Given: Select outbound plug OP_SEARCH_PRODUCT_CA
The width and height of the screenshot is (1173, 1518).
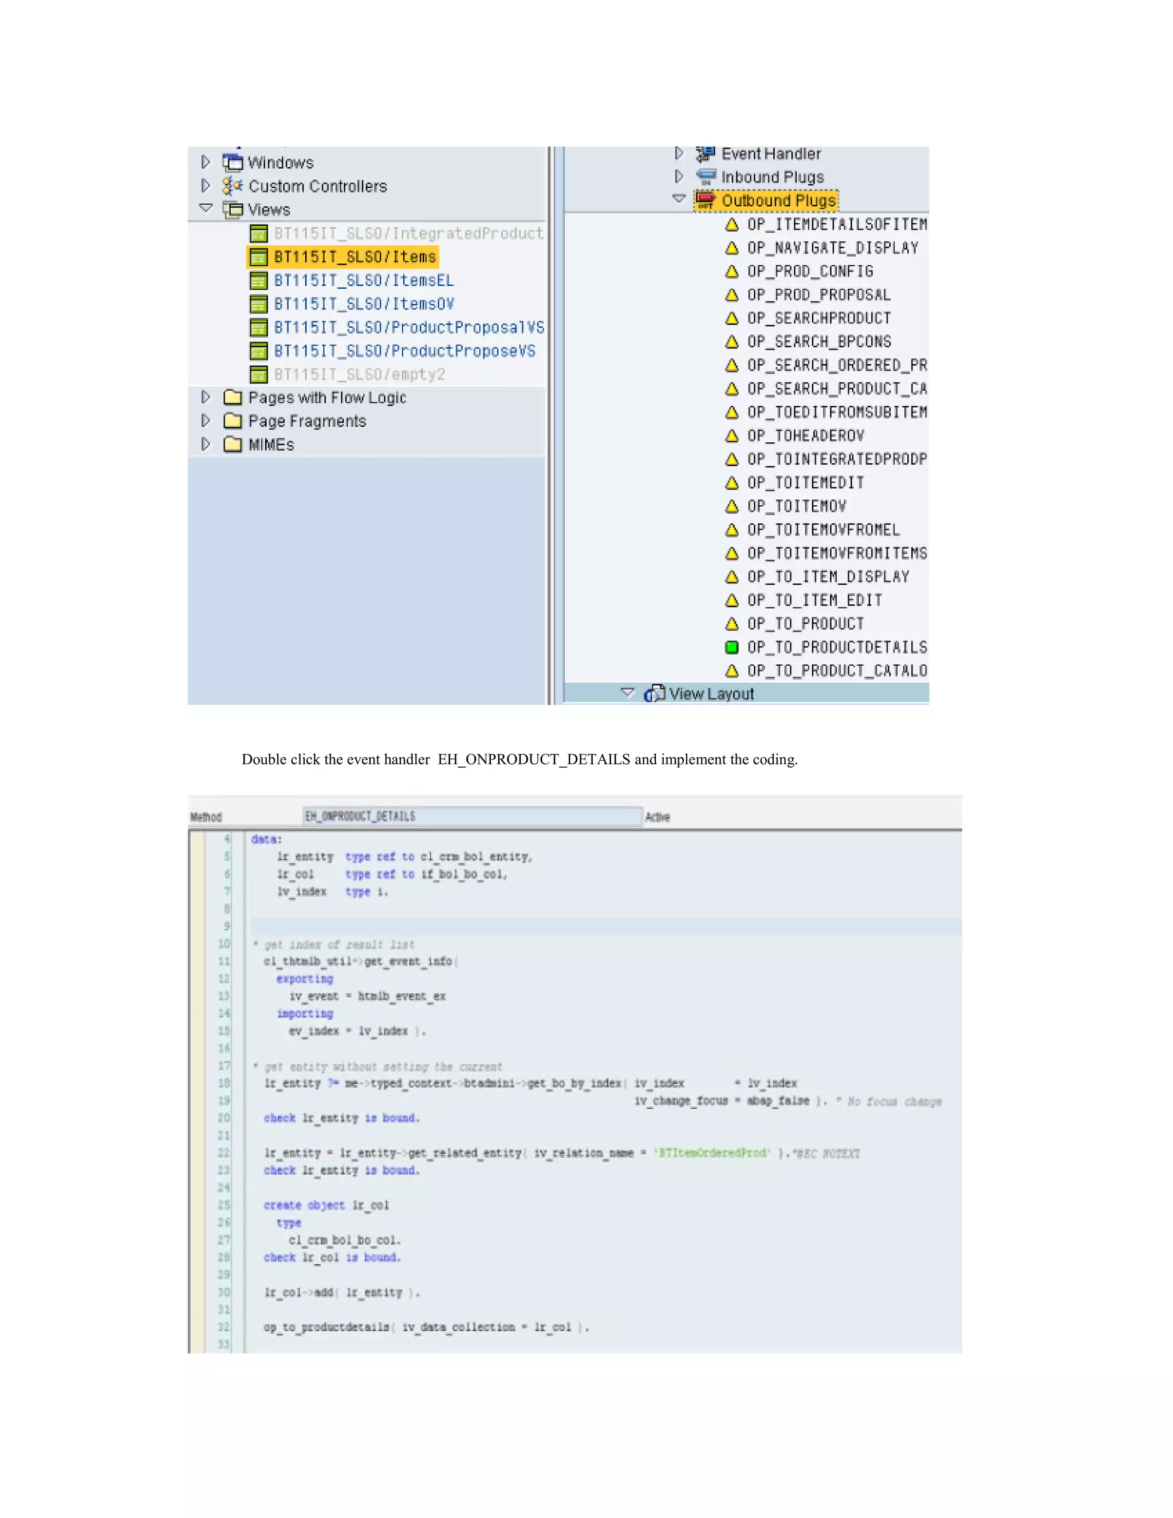Looking at the screenshot, I should coord(837,388).
